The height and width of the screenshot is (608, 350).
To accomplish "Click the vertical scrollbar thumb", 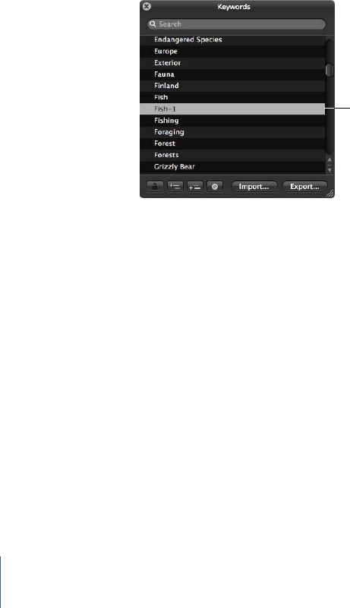I will tap(330, 69).
